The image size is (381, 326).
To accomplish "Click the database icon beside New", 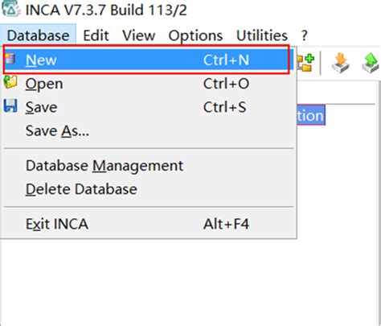I will click(10, 59).
